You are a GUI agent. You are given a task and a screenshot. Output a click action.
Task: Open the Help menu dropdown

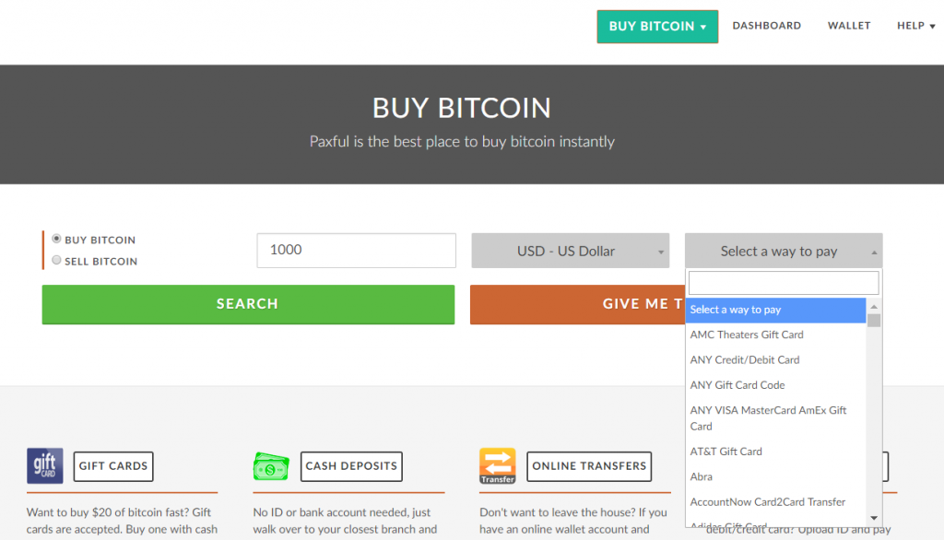(x=915, y=26)
